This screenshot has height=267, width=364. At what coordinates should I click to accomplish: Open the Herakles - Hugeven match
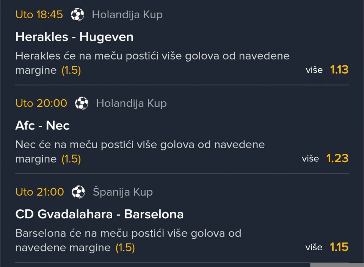[74, 37]
